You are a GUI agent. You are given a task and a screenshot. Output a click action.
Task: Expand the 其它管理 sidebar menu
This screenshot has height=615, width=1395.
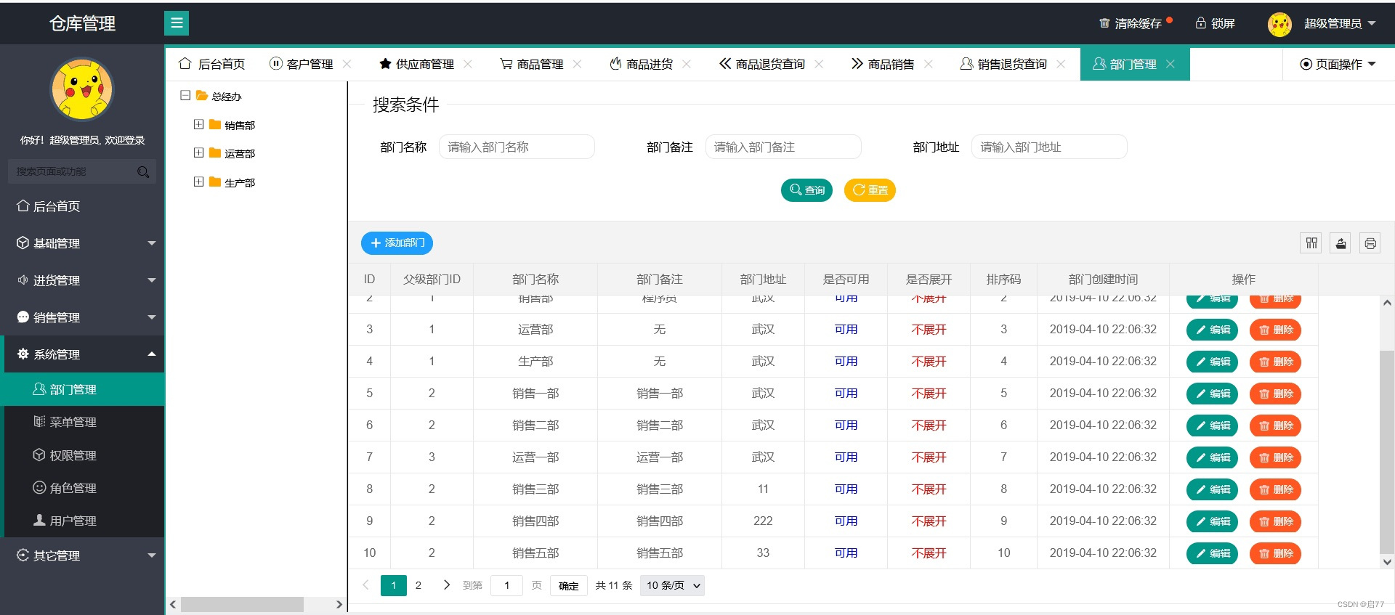(x=82, y=555)
